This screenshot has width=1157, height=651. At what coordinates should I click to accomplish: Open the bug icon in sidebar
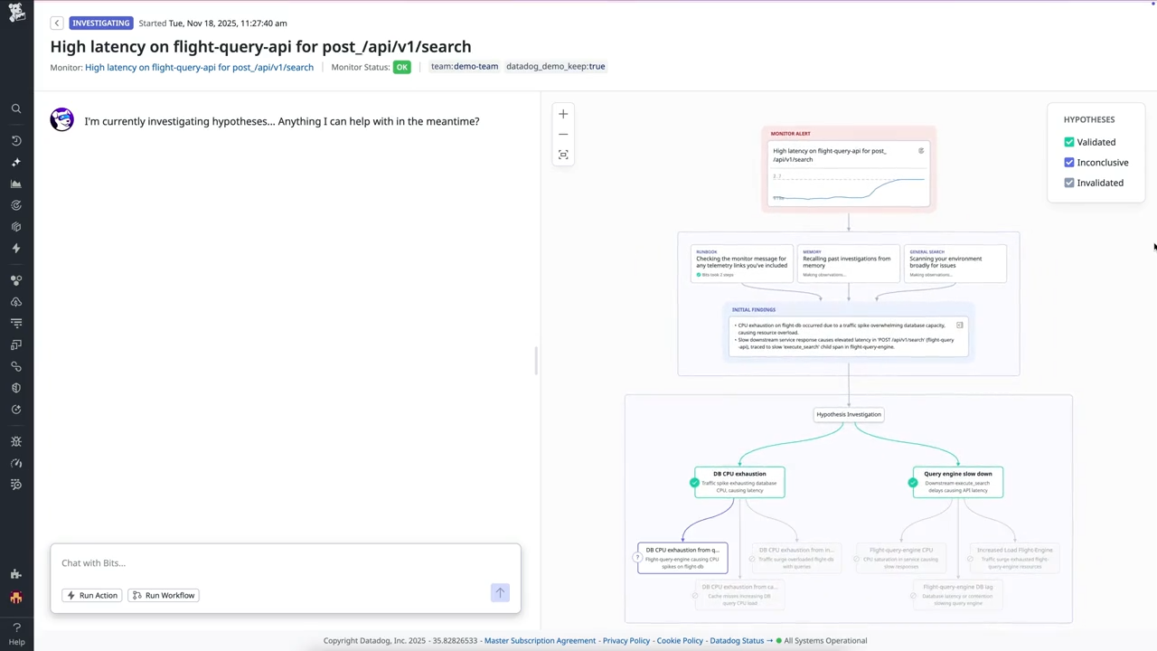click(x=16, y=441)
